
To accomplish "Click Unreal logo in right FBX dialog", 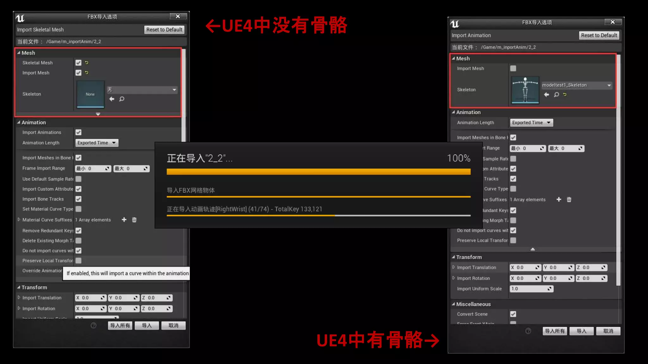I will pos(455,24).
